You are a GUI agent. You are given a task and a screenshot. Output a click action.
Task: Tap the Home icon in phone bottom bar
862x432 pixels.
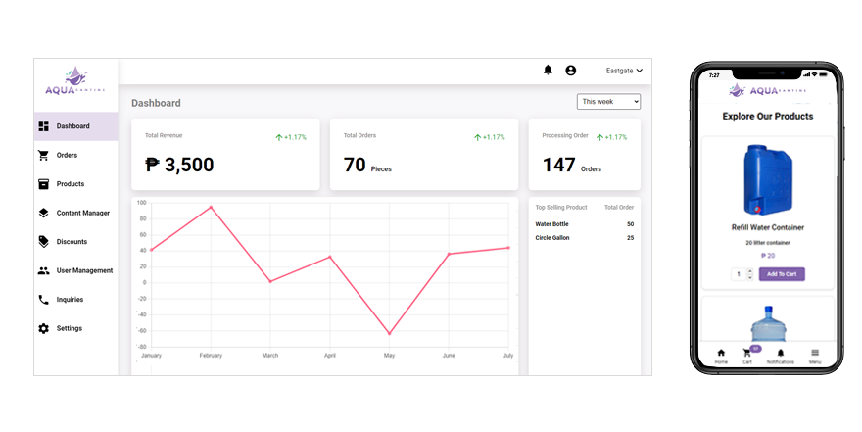click(721, 353)
